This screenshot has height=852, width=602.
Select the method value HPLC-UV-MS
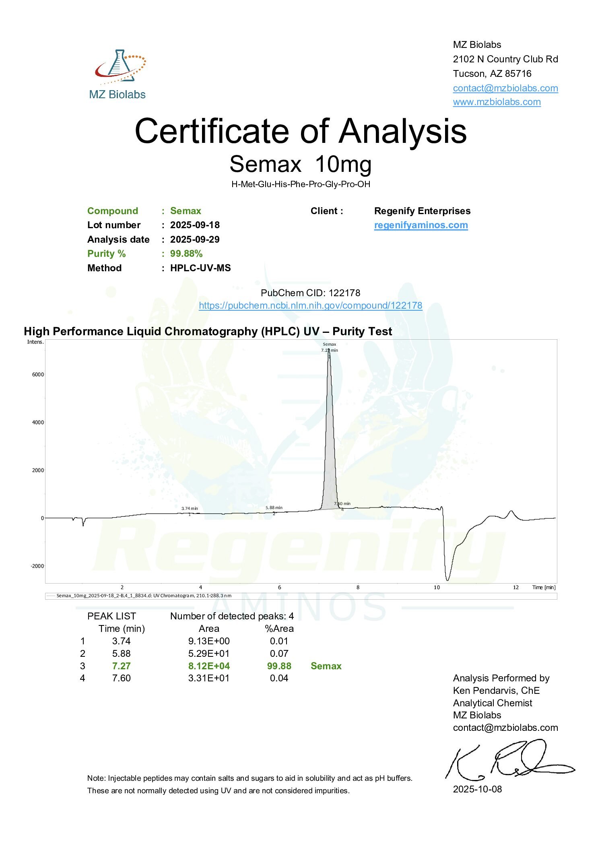(200, 268)
